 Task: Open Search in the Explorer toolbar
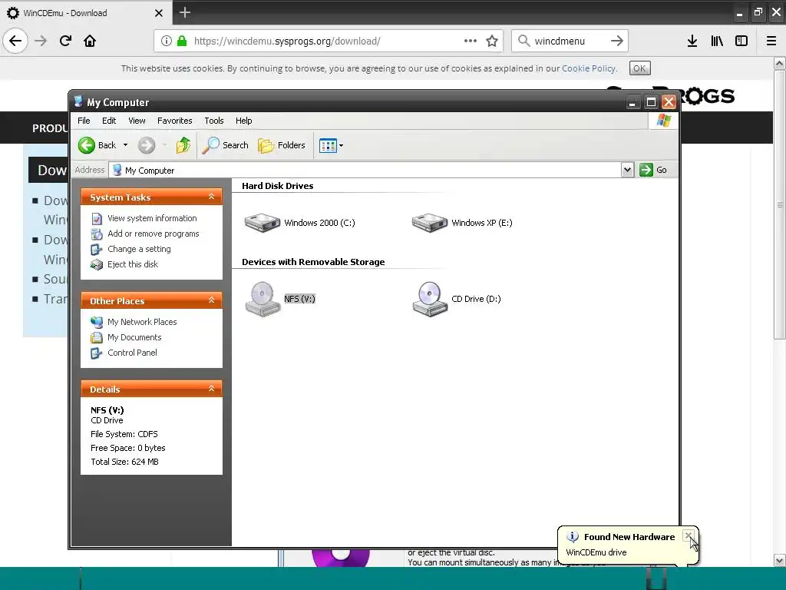tap(225, 145)
